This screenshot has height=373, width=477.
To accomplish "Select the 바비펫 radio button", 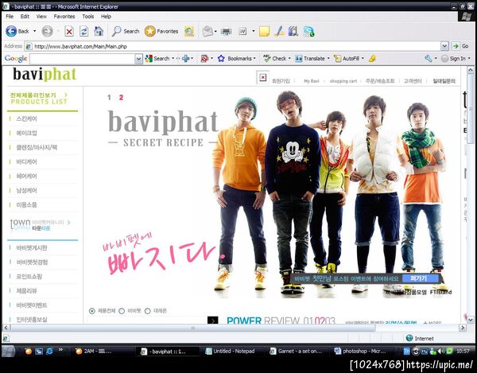I will 122,311.
